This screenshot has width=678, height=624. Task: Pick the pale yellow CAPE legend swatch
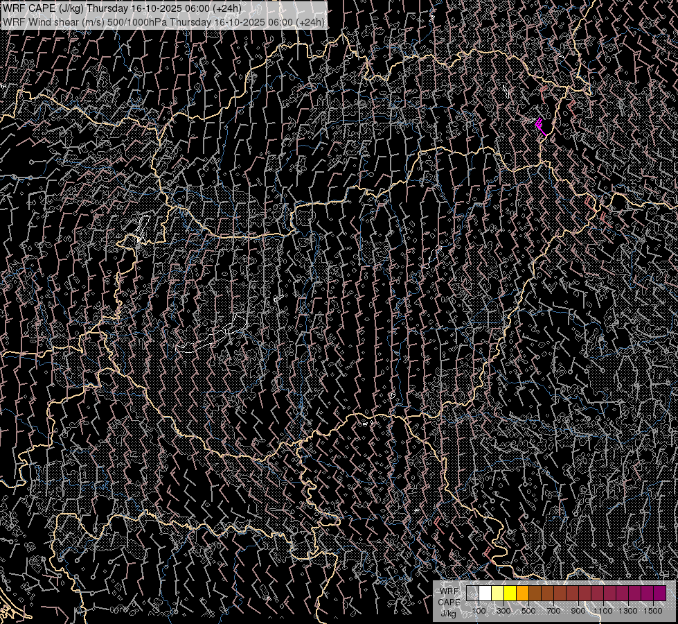click(x=497, y=593)
